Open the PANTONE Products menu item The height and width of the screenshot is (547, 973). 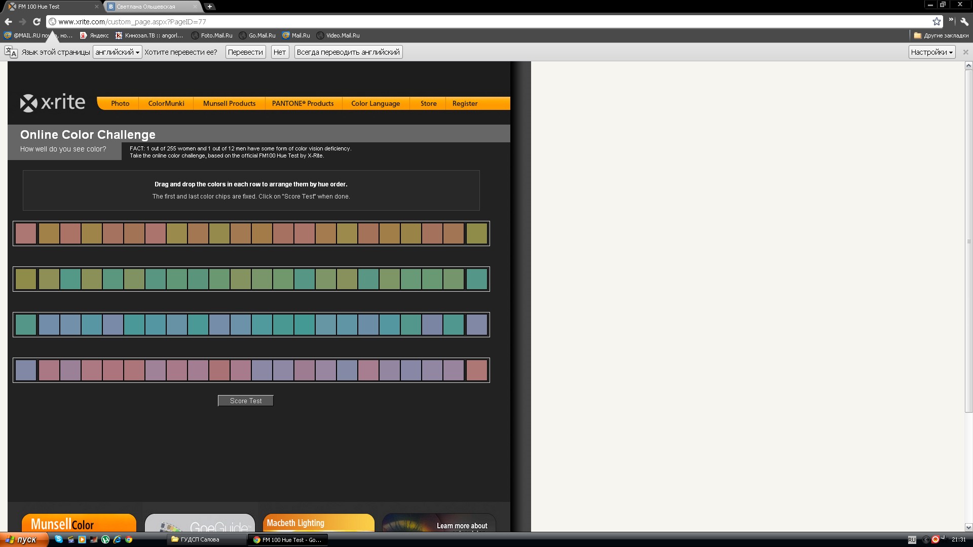click(x=303, y=103)
